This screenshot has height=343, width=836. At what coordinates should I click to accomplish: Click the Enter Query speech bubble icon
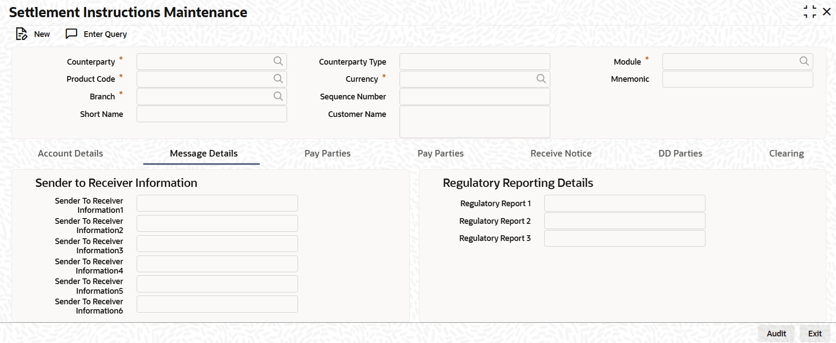(71, 34)
